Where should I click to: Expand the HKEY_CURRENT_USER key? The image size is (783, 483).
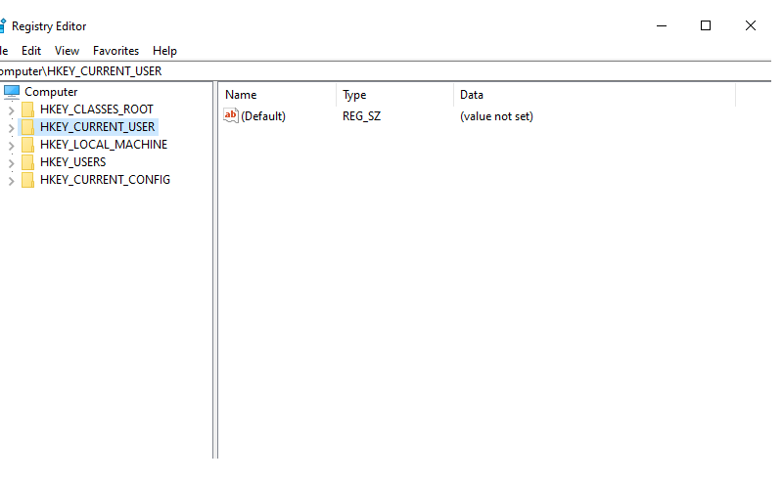pyautogui.click(x=11, y=128)
